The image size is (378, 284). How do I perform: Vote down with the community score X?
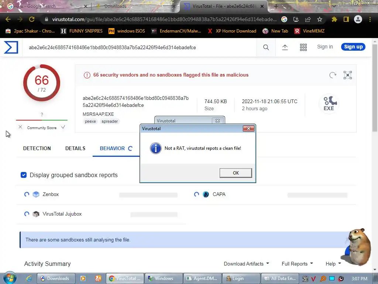pyautogui.click(x=21, y=127)
